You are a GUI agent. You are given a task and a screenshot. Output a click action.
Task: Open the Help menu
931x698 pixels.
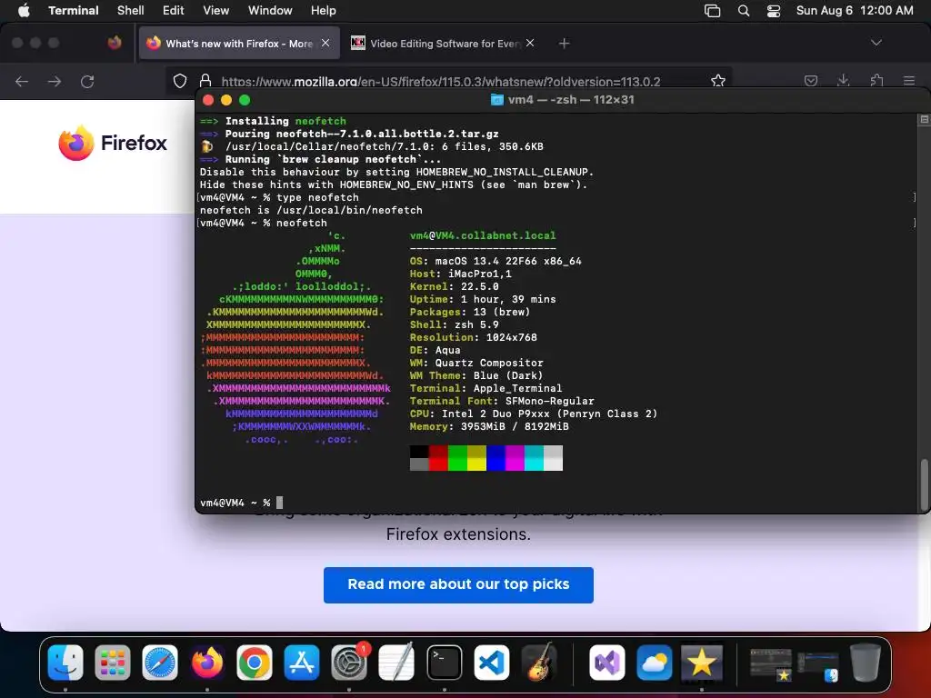[x=324, y=11]
